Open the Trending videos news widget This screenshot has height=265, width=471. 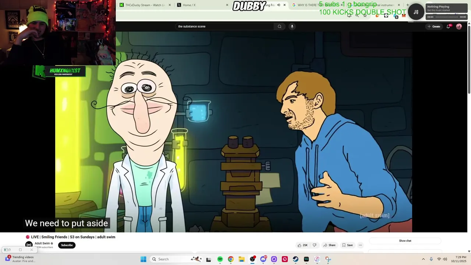(20, 259)
